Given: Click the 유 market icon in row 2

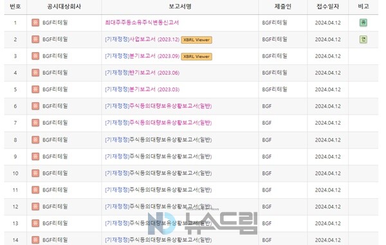Looking at the screenshot, I should pyautogui.click(x=35, y=39).
